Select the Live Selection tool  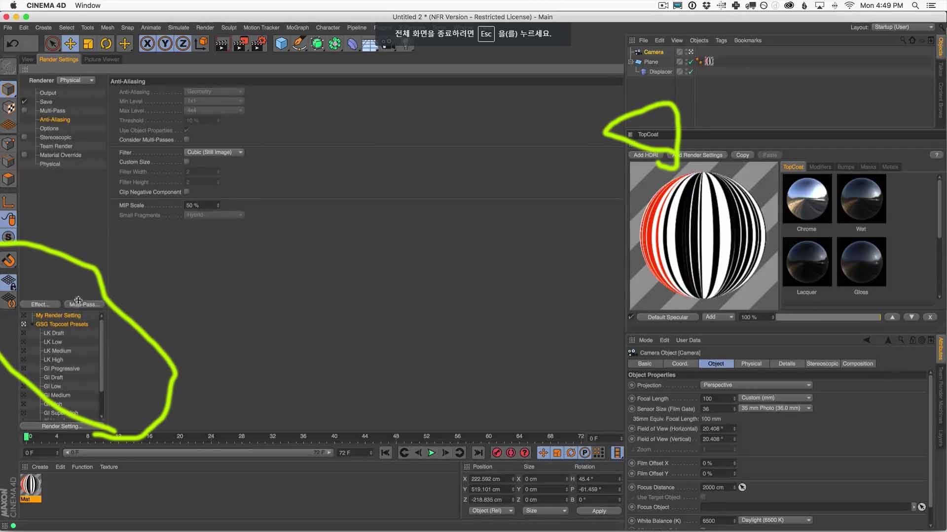(52, 44)
